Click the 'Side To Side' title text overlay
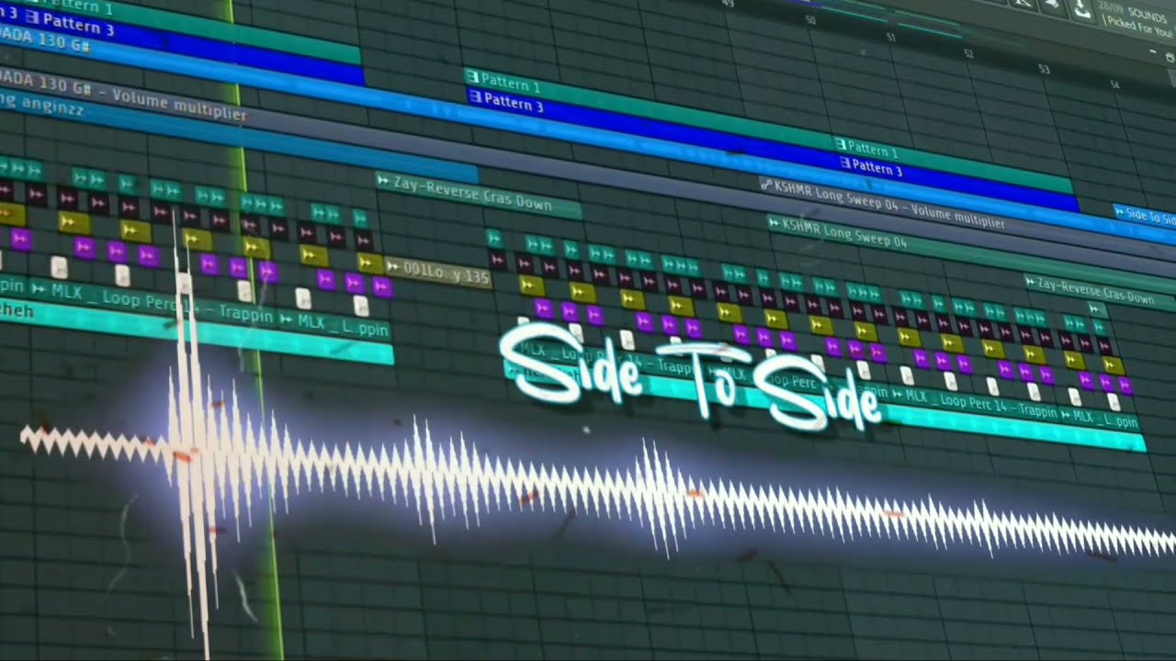The height and width of the screenshot is (661, 1176). point(689,379)
